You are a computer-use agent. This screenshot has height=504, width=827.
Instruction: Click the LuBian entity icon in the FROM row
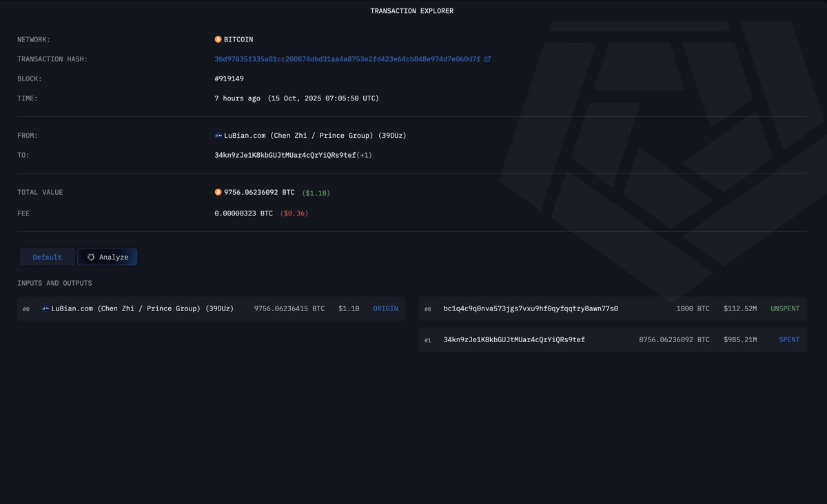pos(218,136)
